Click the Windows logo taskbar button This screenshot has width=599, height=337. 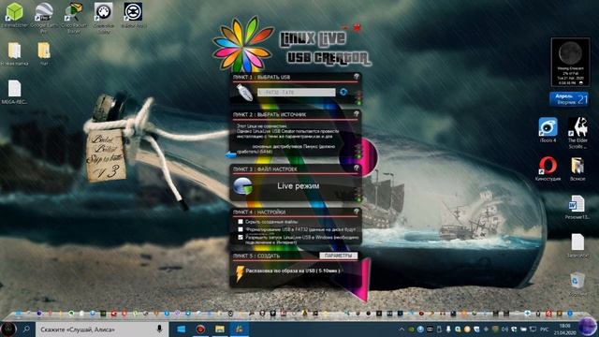[181, 329]
